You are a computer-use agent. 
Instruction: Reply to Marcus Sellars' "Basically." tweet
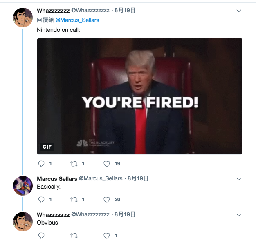point(41,199)
